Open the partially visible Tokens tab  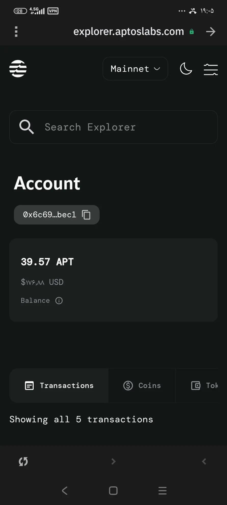[204, 385]
